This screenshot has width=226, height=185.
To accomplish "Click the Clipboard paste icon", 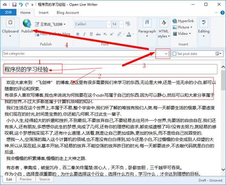I will coord(10,22).
